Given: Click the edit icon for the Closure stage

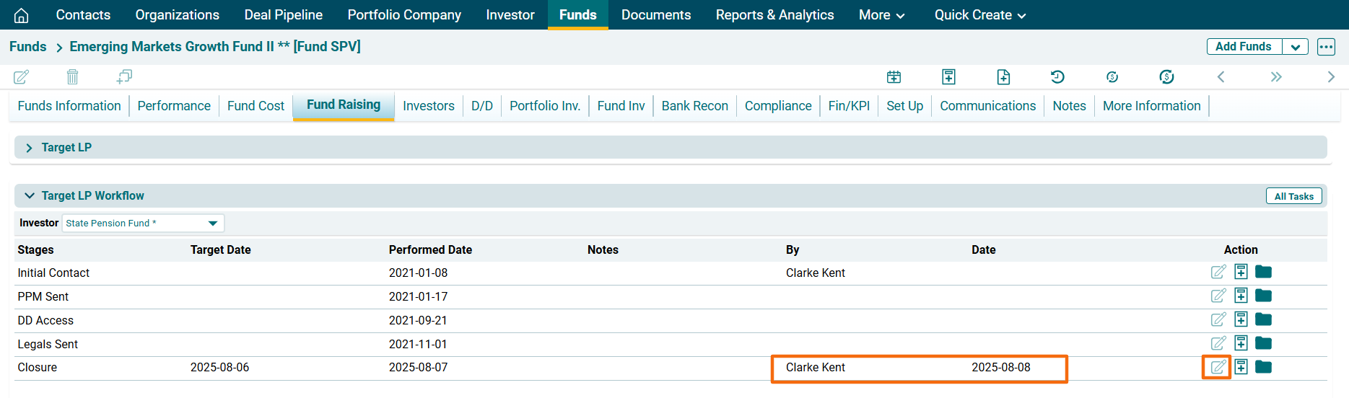Looking at the screenshot, I should (1218, 367).
